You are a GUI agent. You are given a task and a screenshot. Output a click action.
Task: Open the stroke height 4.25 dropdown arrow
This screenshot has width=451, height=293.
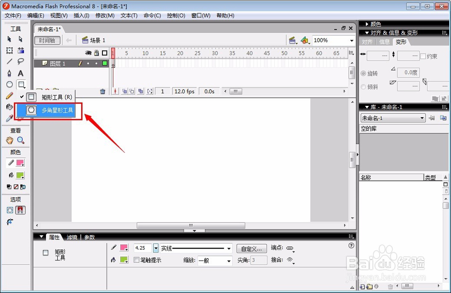tap(156, 248)
